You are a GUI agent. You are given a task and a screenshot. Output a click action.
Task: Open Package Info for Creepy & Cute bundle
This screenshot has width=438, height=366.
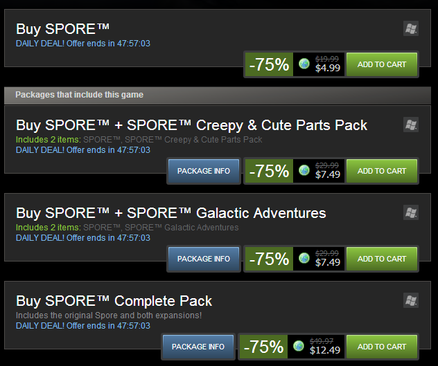(x=204, y=171)
